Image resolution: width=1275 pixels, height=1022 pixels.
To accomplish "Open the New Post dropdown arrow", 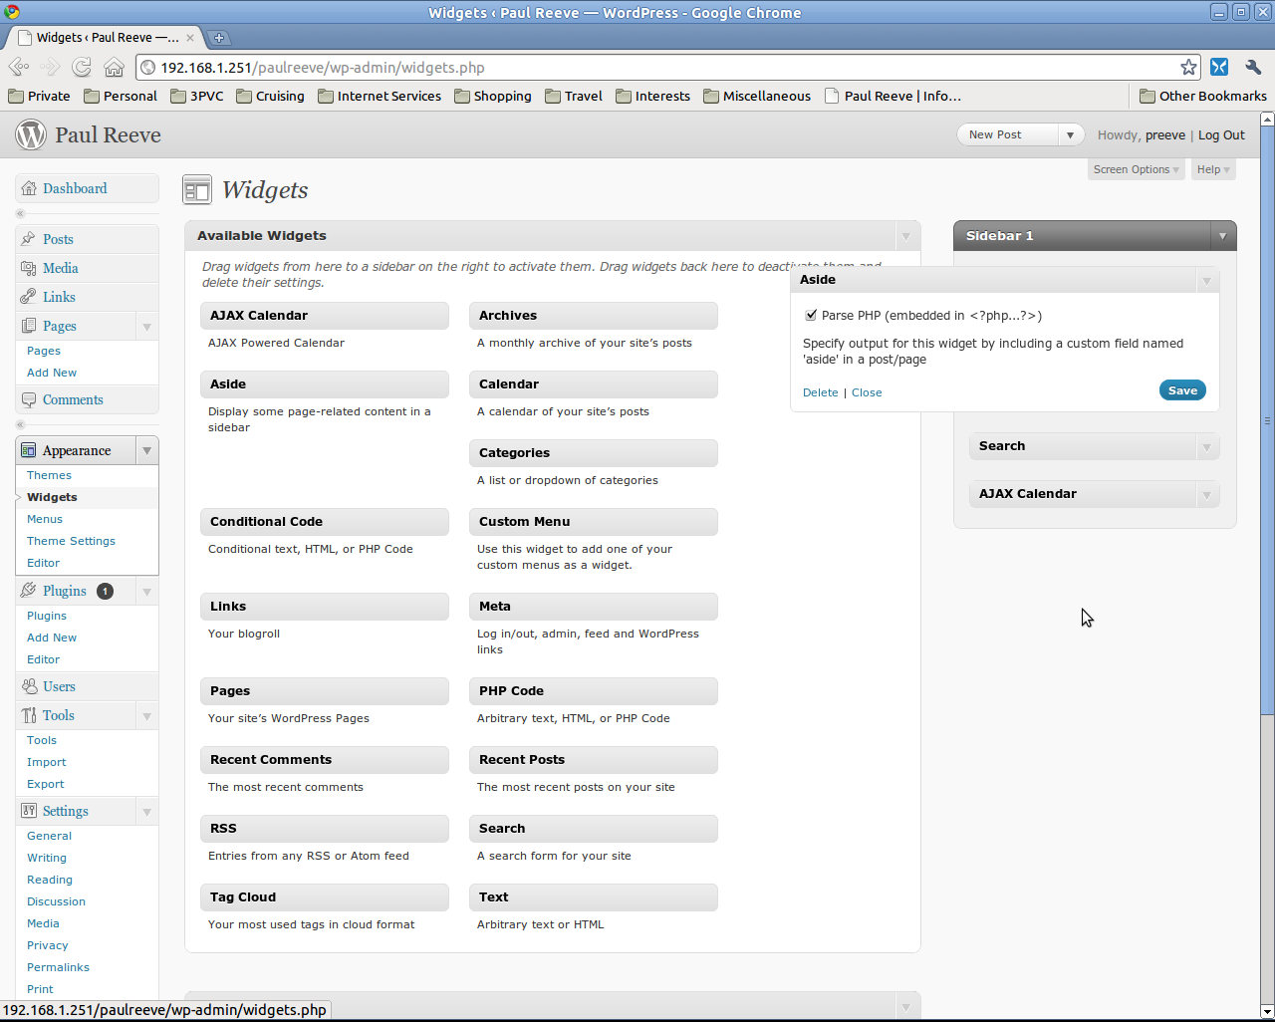I will 1071,134.
